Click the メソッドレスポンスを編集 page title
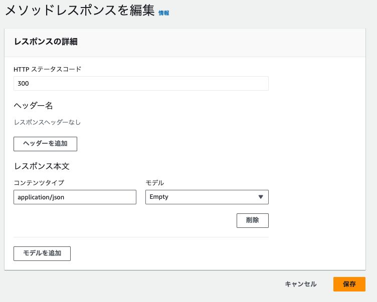The image size is (377, 302). [80, 11]
